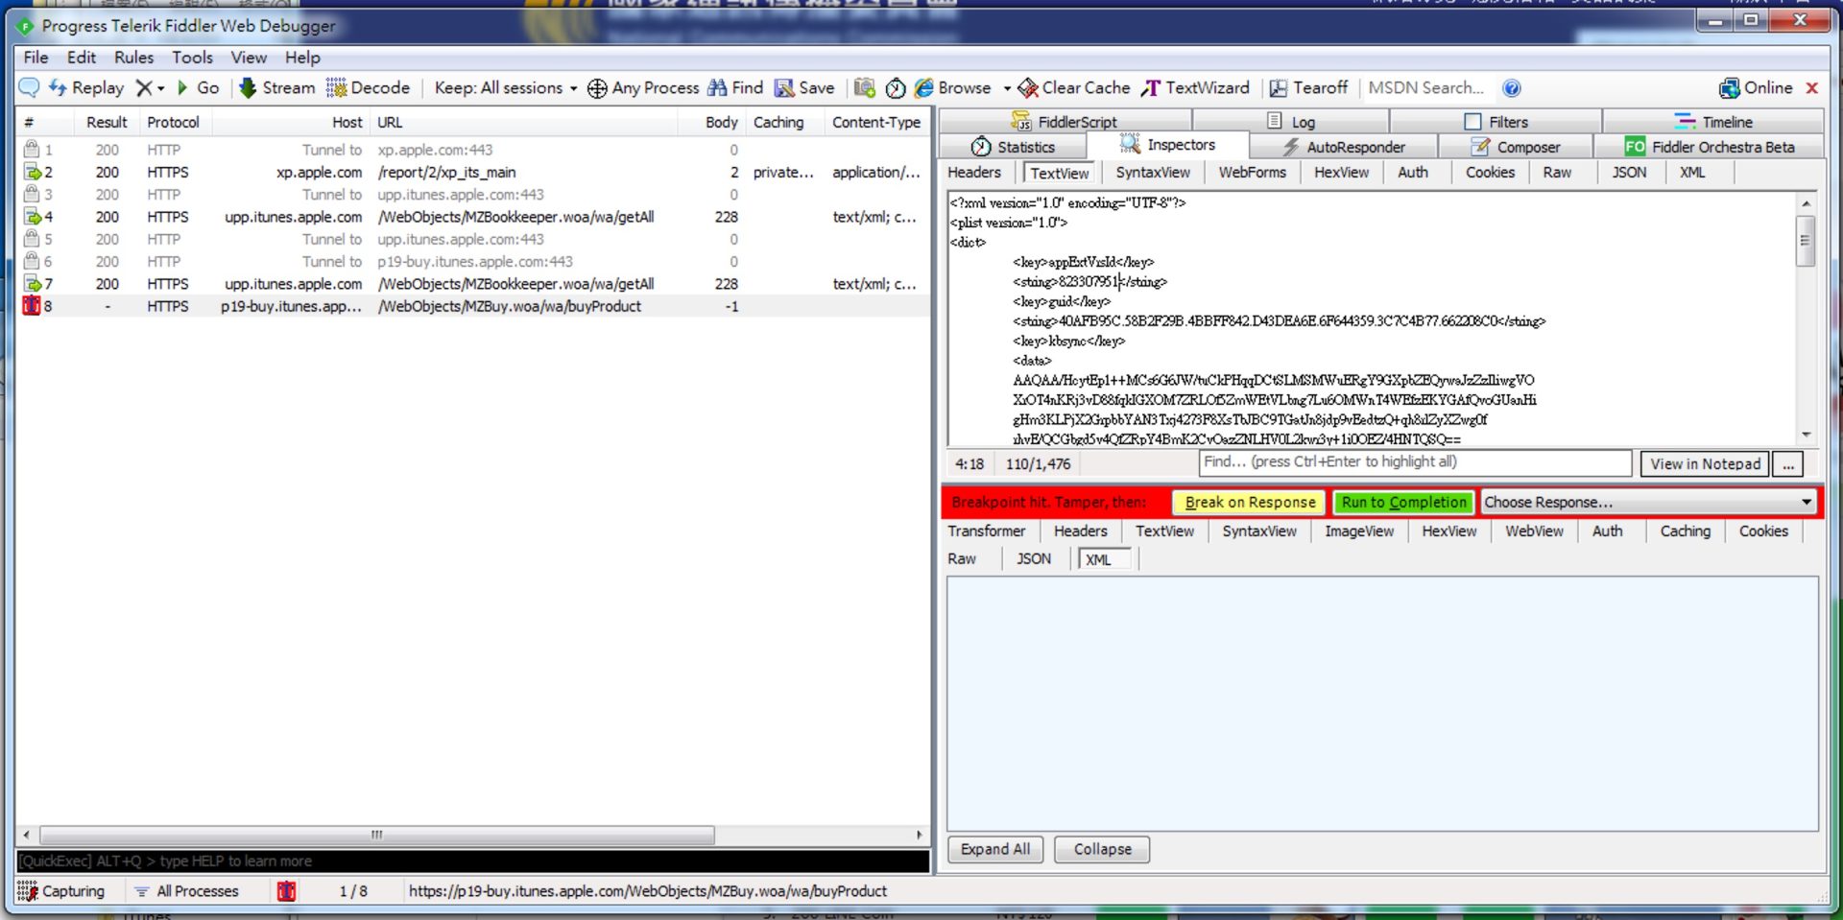Select request inspector SyntaxView tab

tap(1153, 173)
